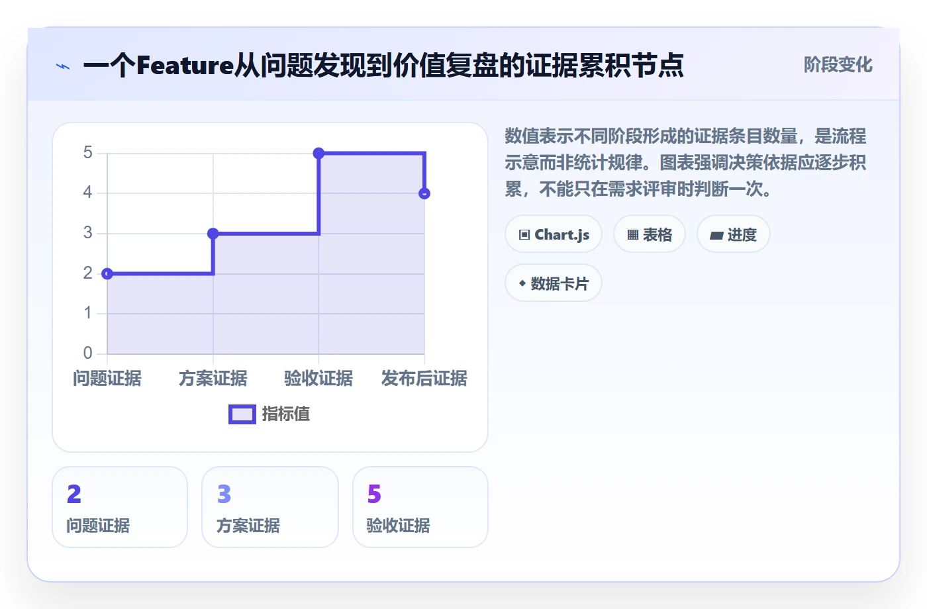Click the lightning bolt icon beside the title

pos(63,66)
